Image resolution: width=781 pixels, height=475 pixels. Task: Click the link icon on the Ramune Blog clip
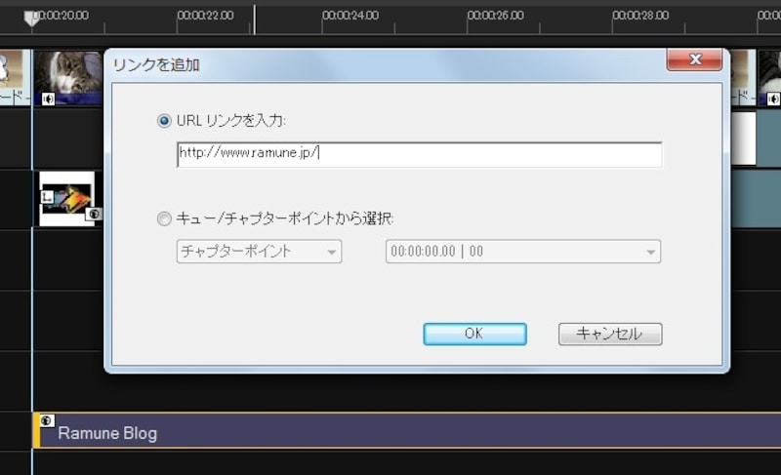point(46,420)
